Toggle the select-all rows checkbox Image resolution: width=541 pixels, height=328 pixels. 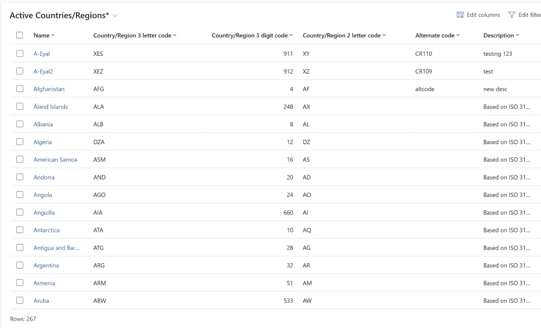(20, 35)
